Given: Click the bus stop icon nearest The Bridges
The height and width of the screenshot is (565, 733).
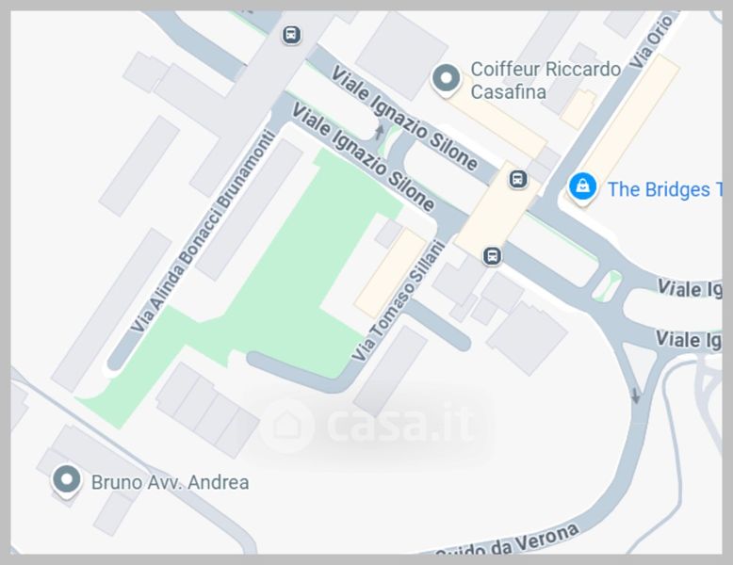Looking at the screenshot, I should click(x=517, y=179).
